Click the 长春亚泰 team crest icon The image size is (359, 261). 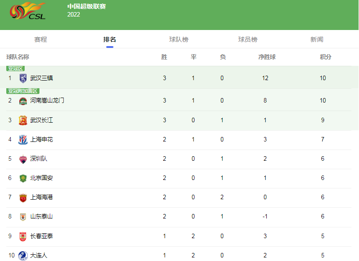click(23, 236)
